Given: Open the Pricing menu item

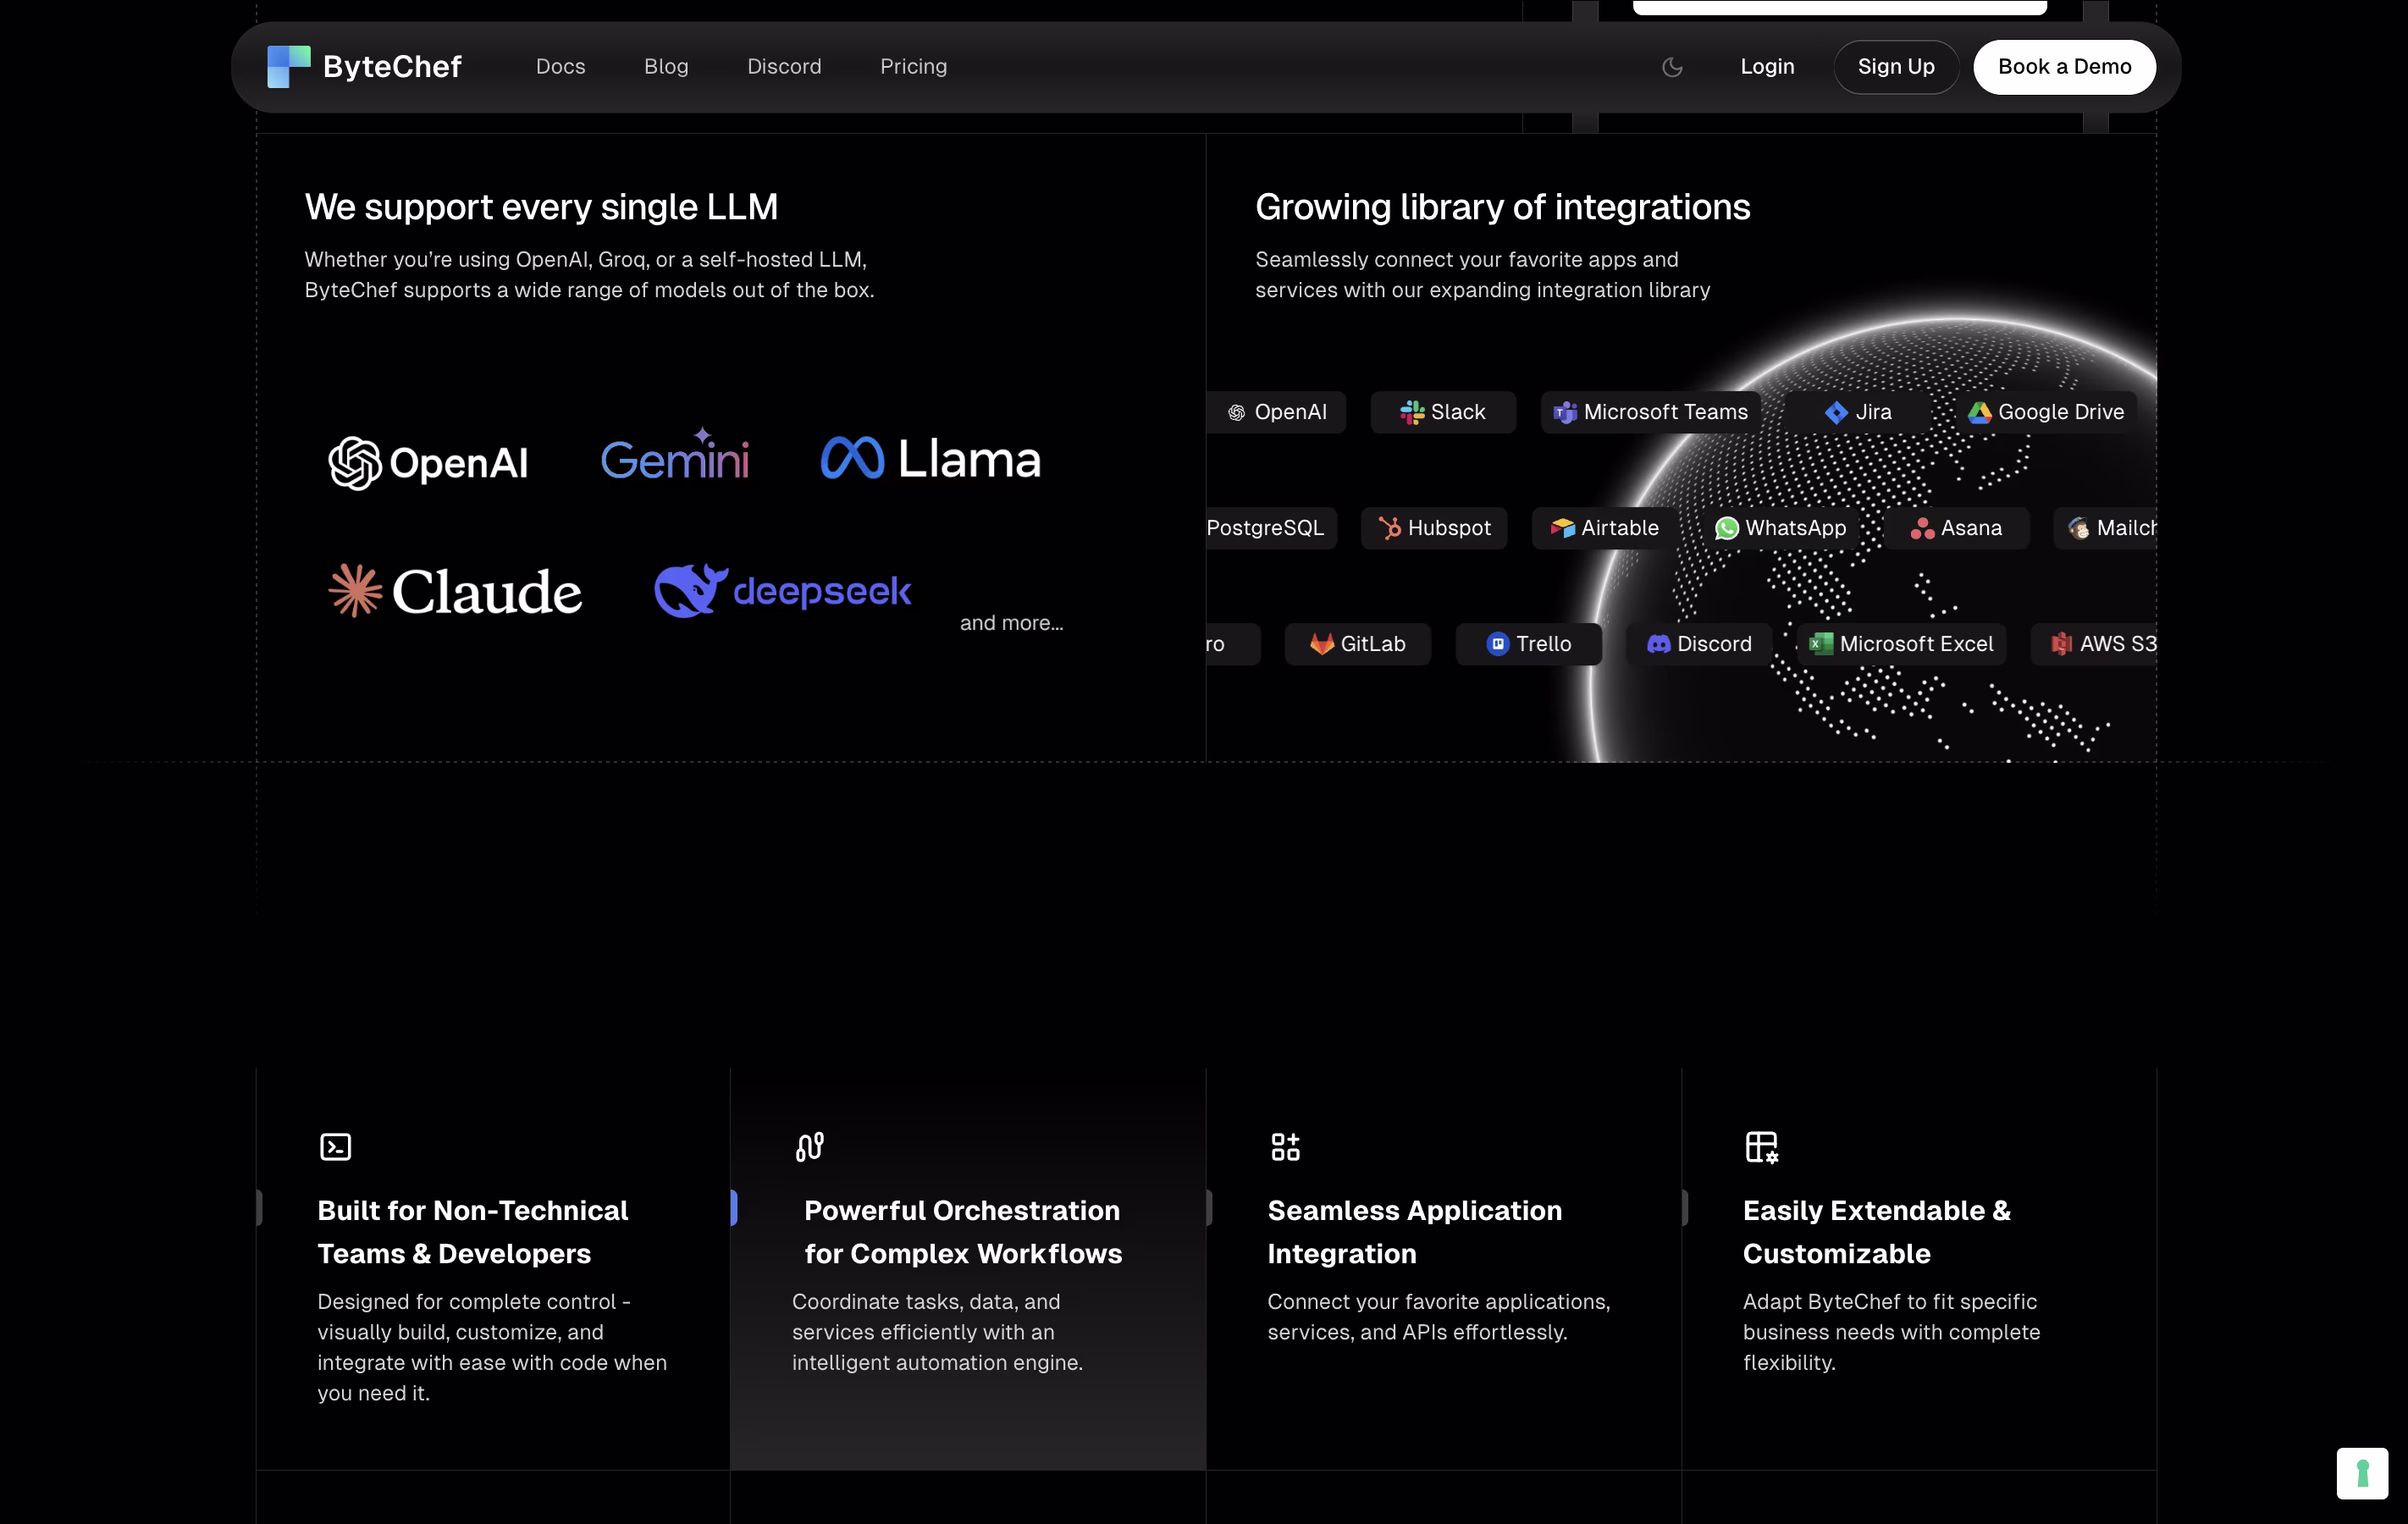Looking at the screenshot, I should (x=913, y=67).
